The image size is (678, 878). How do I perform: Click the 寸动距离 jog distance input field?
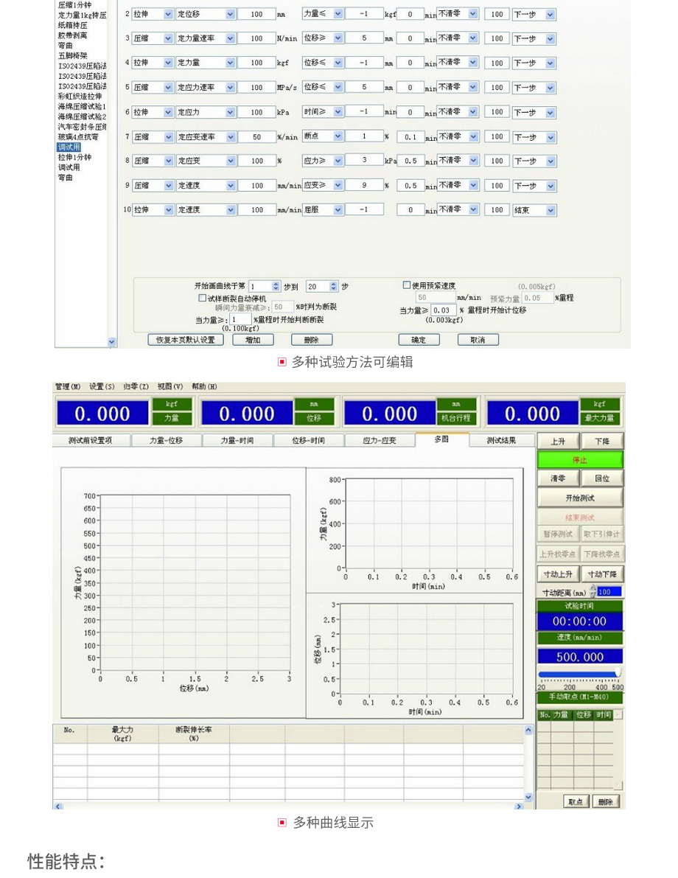[x=609, y=591]
